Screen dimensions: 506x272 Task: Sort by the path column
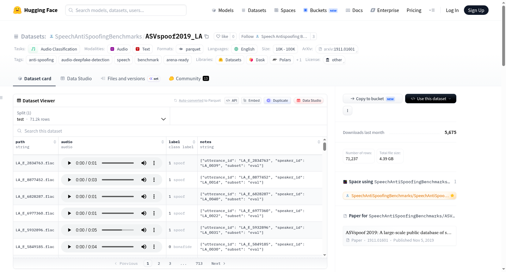click(x=55, y=142)
